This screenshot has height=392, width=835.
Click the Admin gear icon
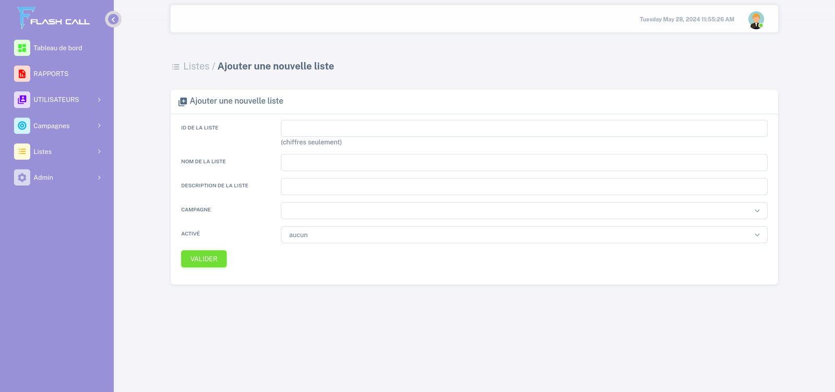pyautogui.click(x=22, y=177)
